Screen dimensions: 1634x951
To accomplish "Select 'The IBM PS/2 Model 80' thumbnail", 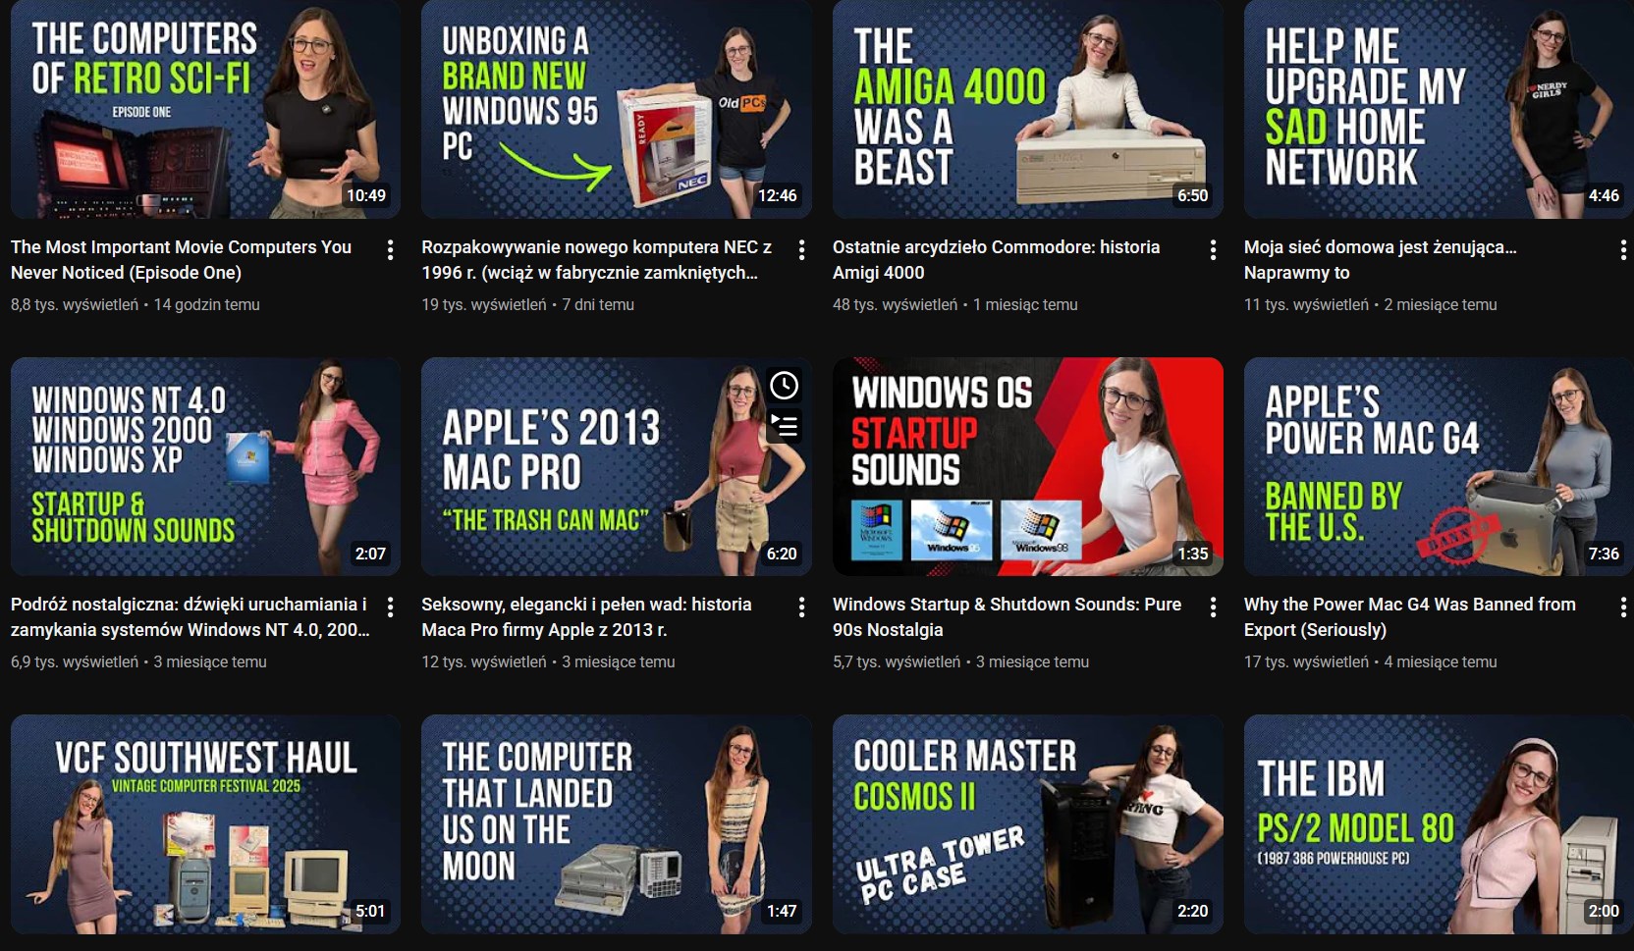I will coord(1439,824).
